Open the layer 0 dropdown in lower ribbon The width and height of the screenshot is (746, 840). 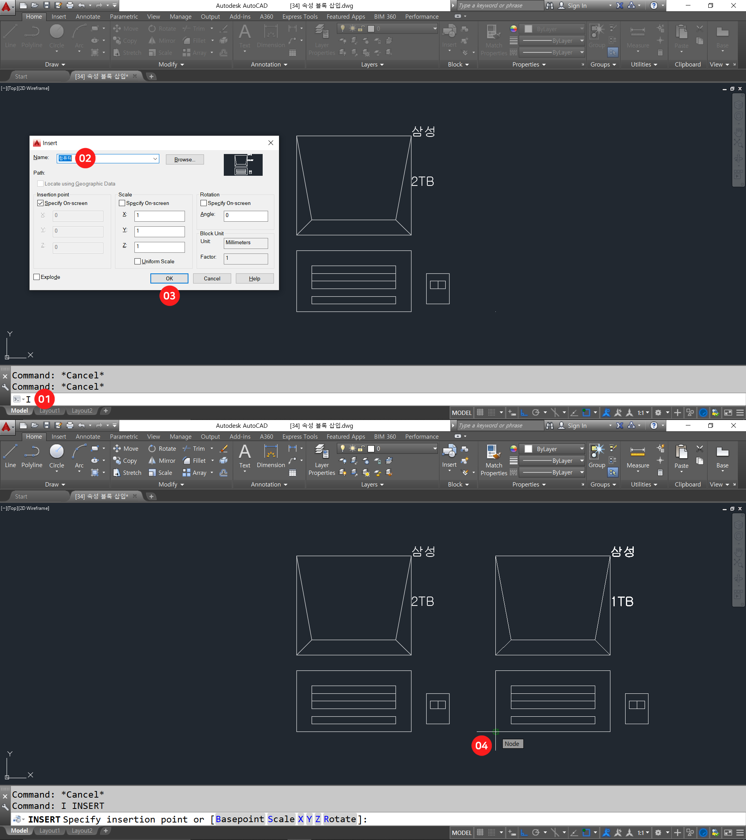[x=435, y=449]
